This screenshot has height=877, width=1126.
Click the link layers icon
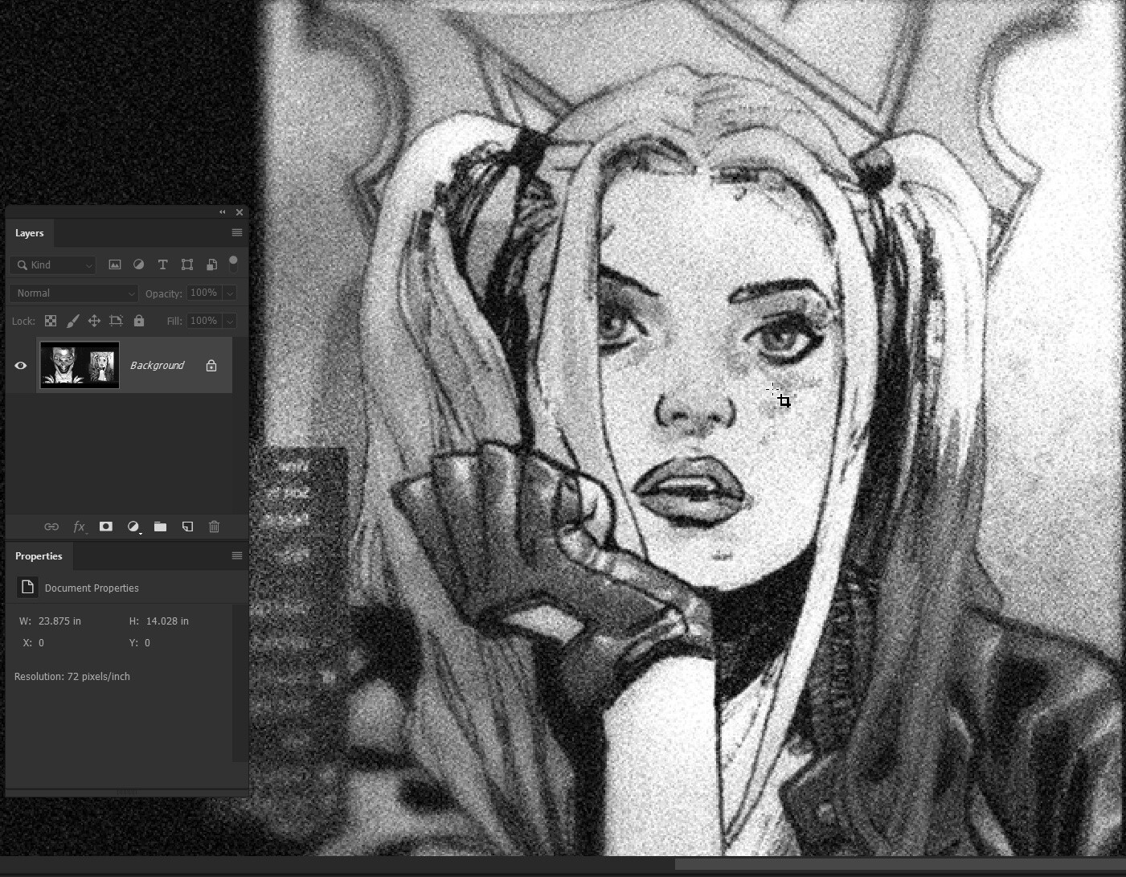tap(51, 527)
